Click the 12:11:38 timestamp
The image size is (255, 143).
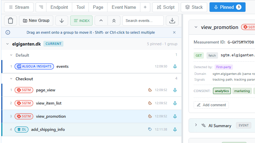(161, 130)
